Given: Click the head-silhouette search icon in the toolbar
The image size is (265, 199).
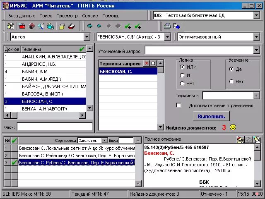Looking at the screenshot, I should point(32,26).
